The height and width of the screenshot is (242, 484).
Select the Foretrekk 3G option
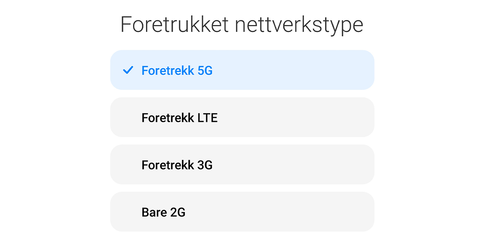[x=242, y=165]
